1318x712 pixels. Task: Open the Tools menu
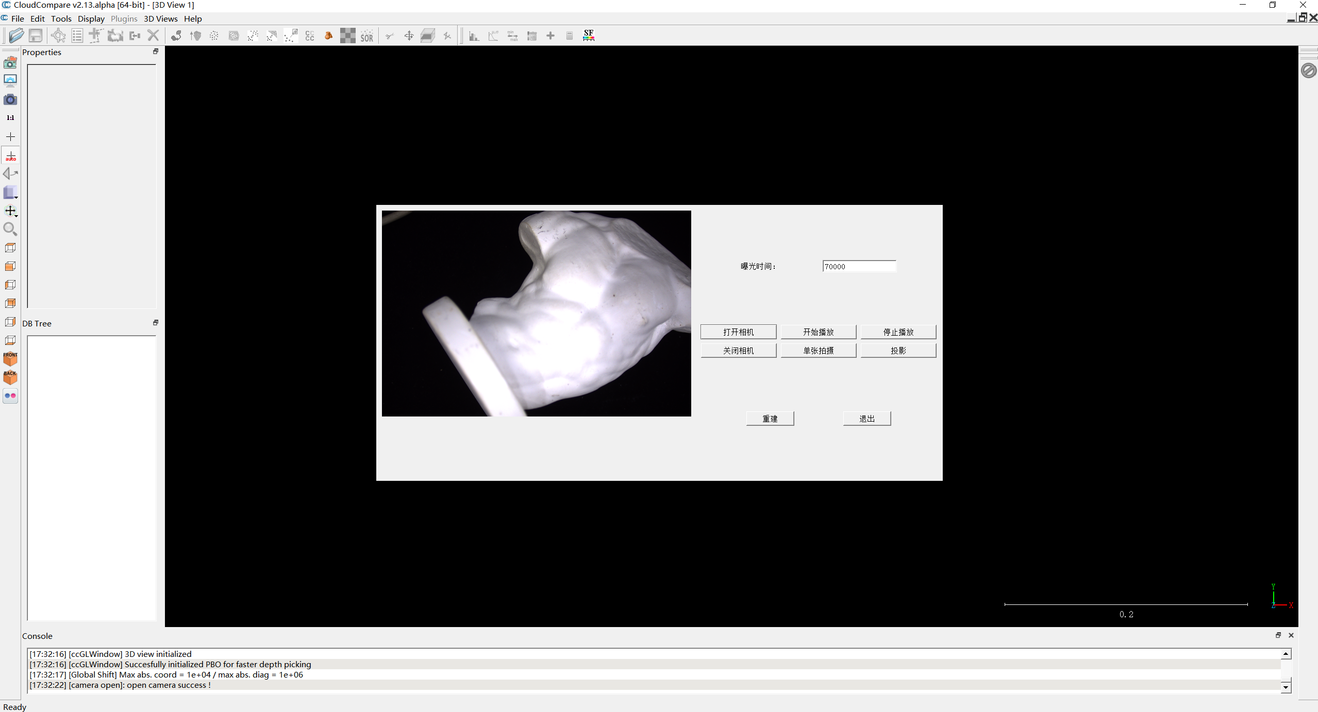click(x=61, y=19)
